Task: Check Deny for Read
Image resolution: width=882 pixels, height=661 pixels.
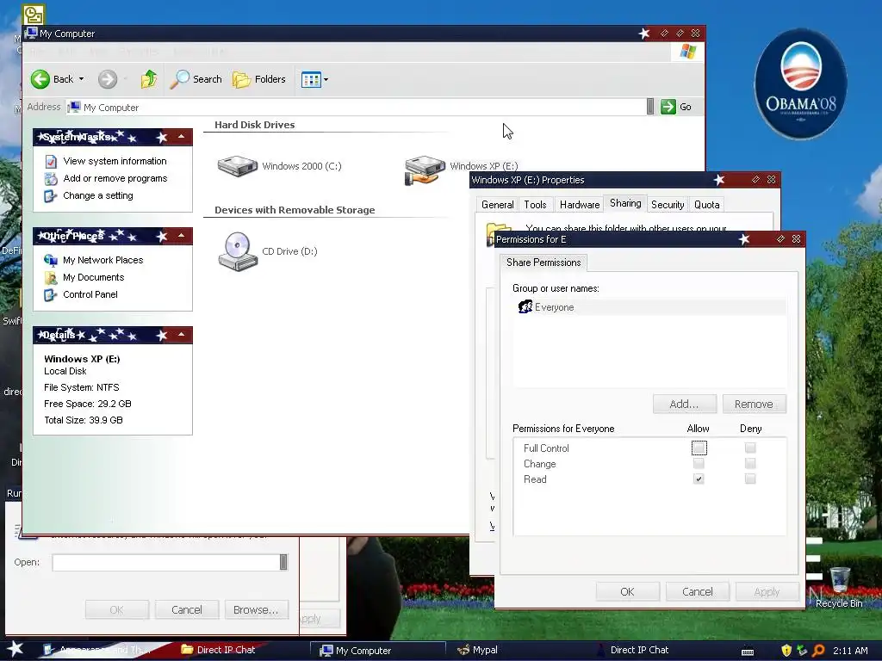Action: point(750,479)
